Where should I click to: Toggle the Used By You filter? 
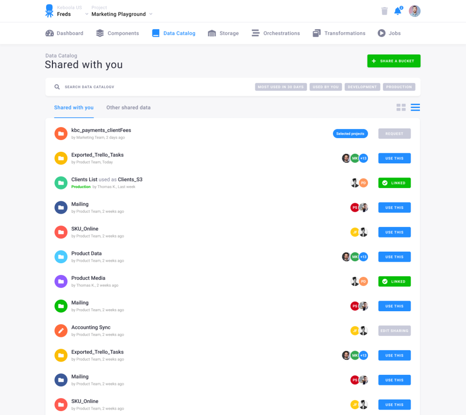coord(326,87)
